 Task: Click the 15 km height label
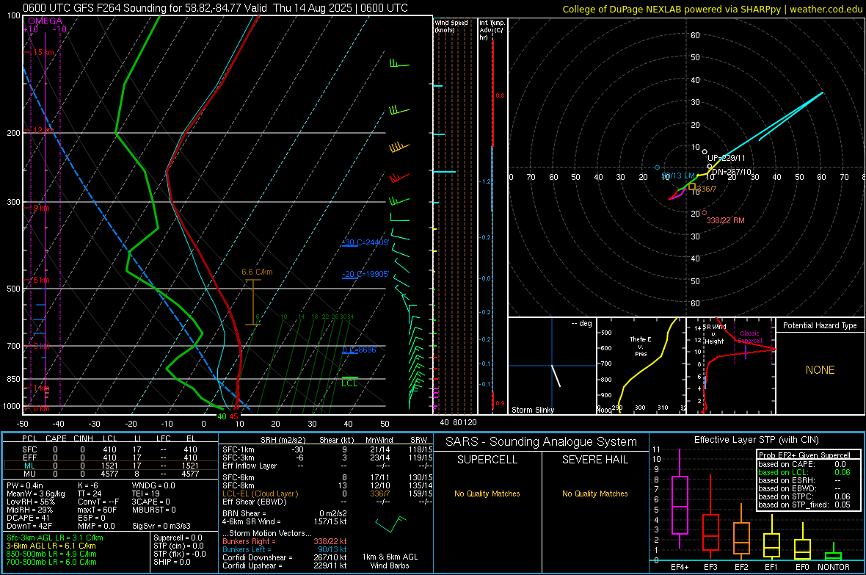(x=44, y=52)
